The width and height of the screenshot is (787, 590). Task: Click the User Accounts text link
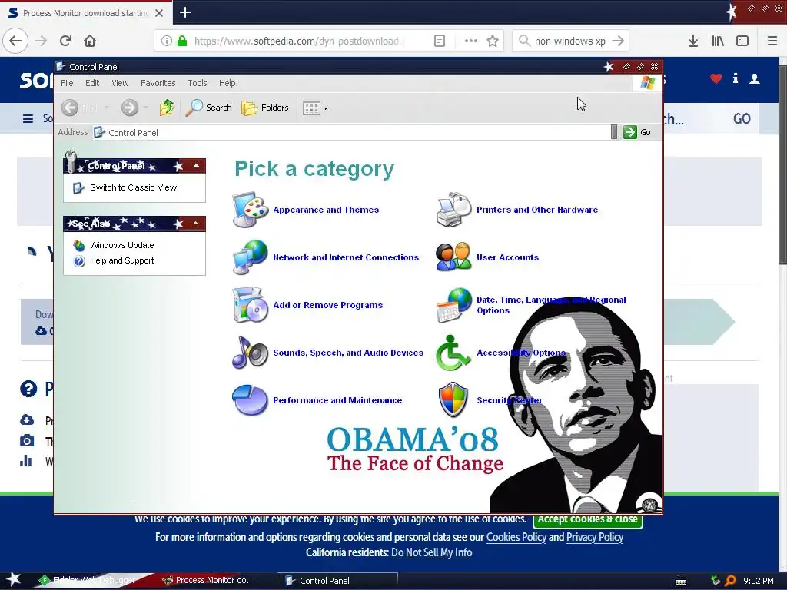(507, 257)
